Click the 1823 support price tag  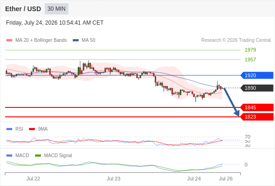[257, 117]
